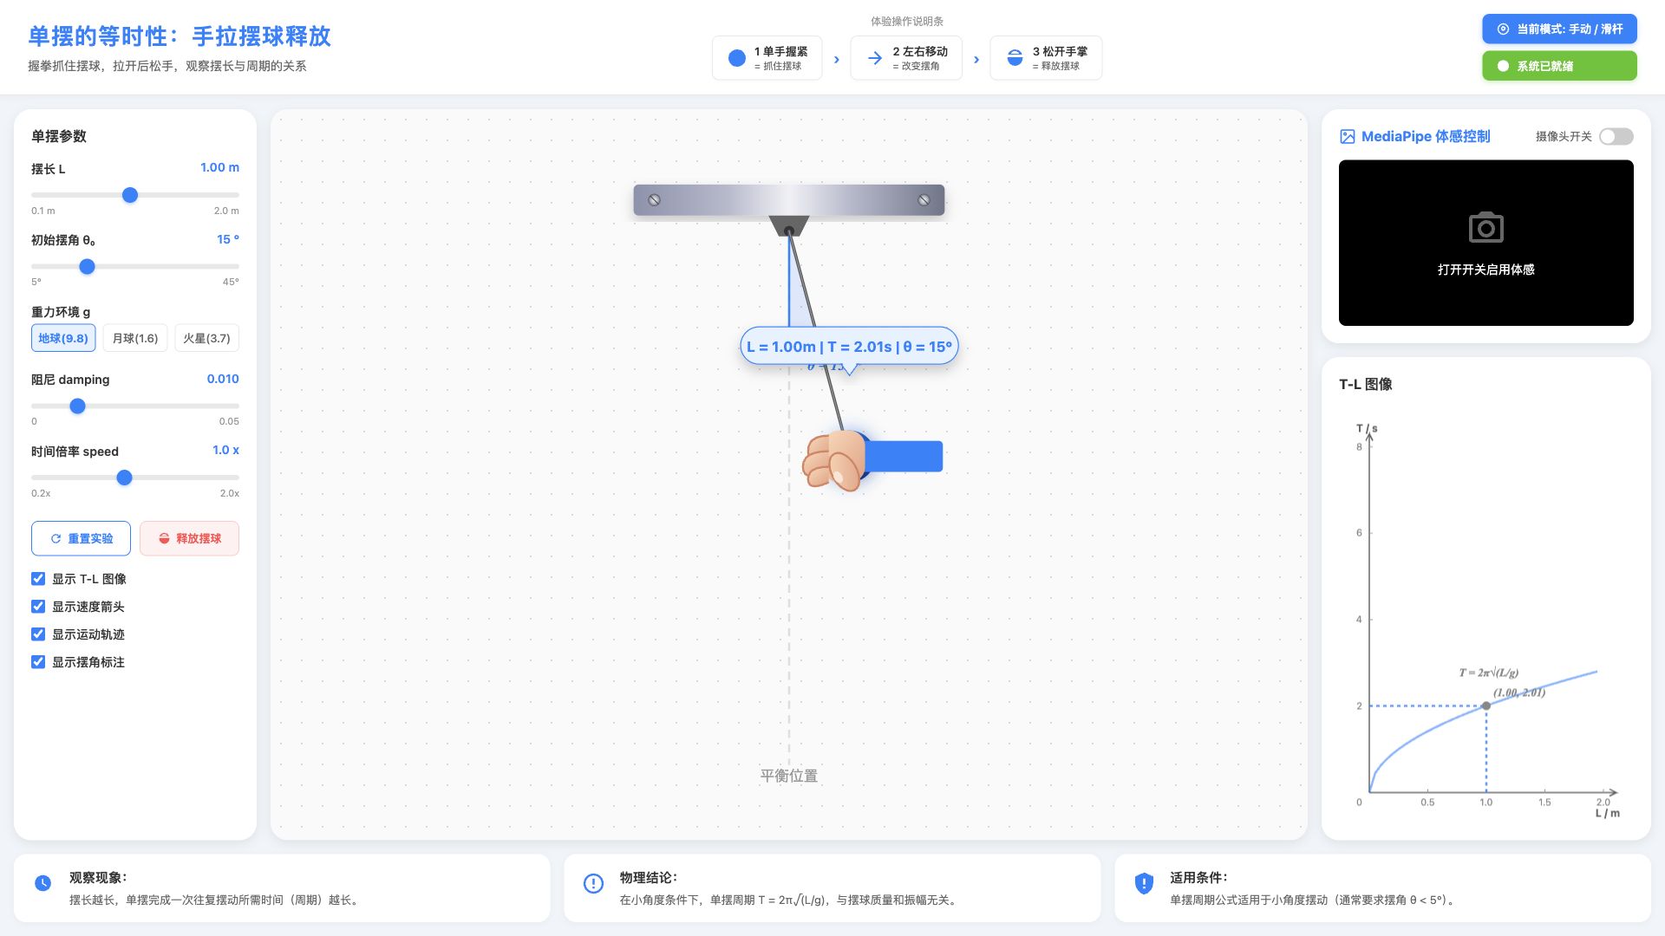Click the T-L 图像 panel title
Screen dimensions: 1665x936
point(1366,384)
